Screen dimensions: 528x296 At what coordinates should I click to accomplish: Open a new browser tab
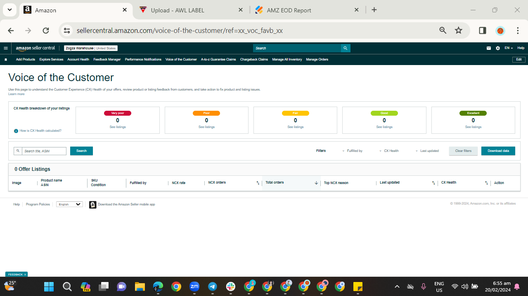[374, 10]
